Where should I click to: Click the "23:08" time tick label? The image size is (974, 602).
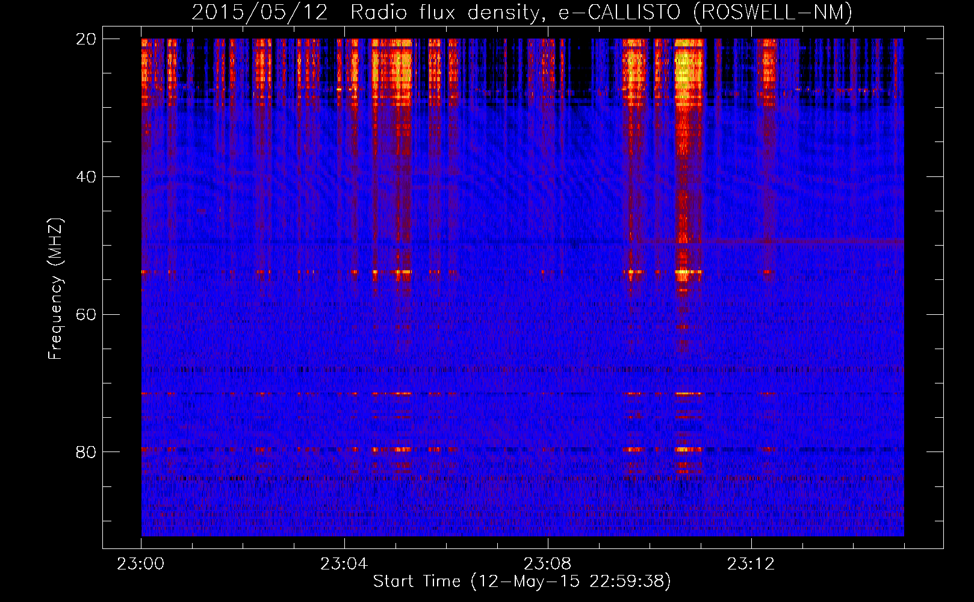[x=548, y=564]
